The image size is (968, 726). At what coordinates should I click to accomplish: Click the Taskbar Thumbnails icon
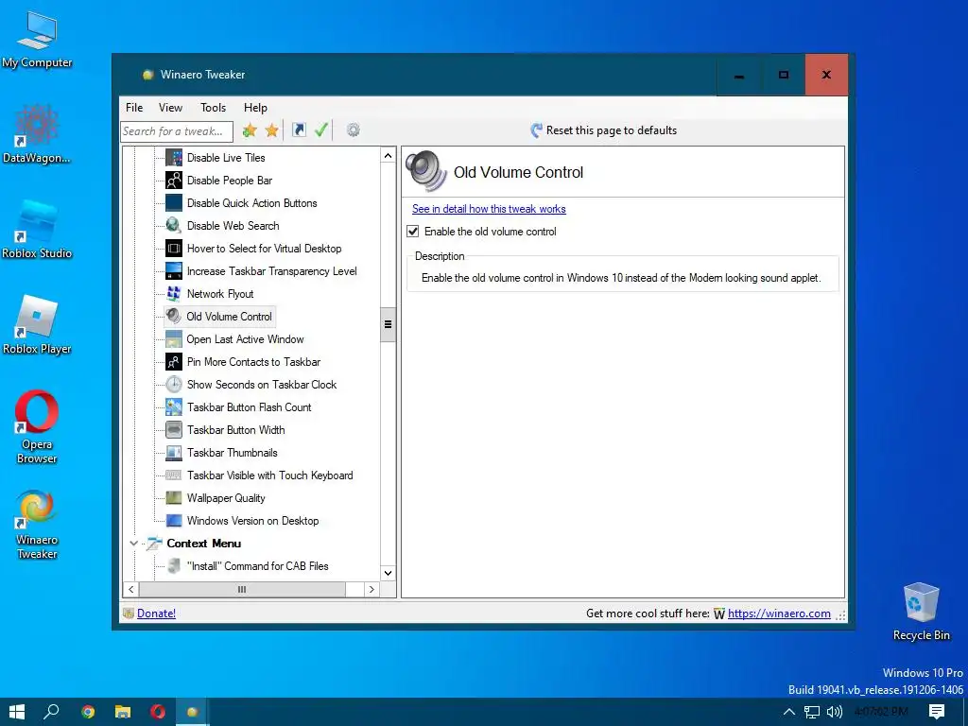tap(174, 453)
